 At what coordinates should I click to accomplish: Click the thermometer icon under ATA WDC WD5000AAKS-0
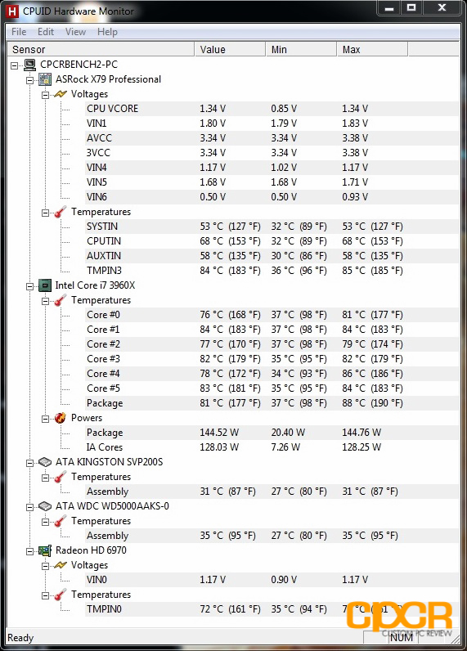[x=61, y=521]
